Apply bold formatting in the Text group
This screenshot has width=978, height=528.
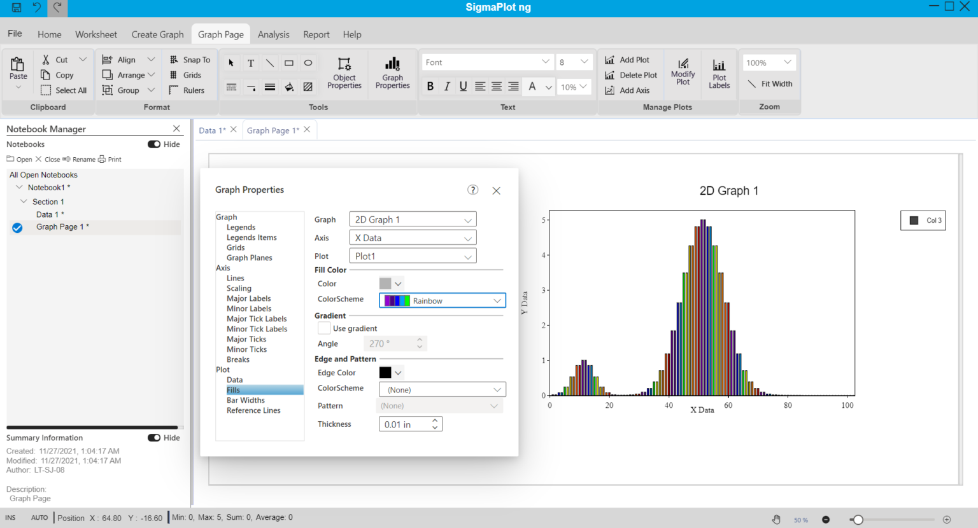pyautogui.click(x=430, y=85)
